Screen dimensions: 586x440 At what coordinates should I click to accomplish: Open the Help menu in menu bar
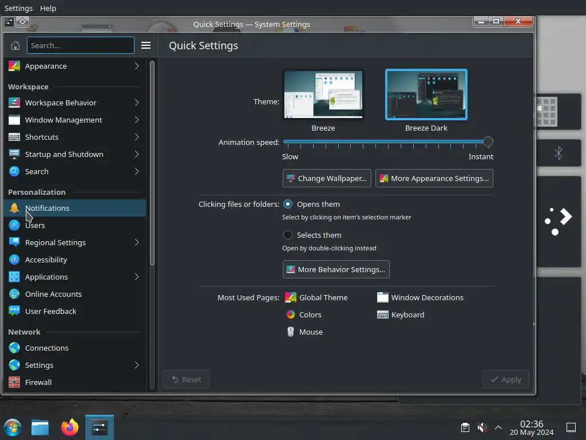click(x=48, y=8)
